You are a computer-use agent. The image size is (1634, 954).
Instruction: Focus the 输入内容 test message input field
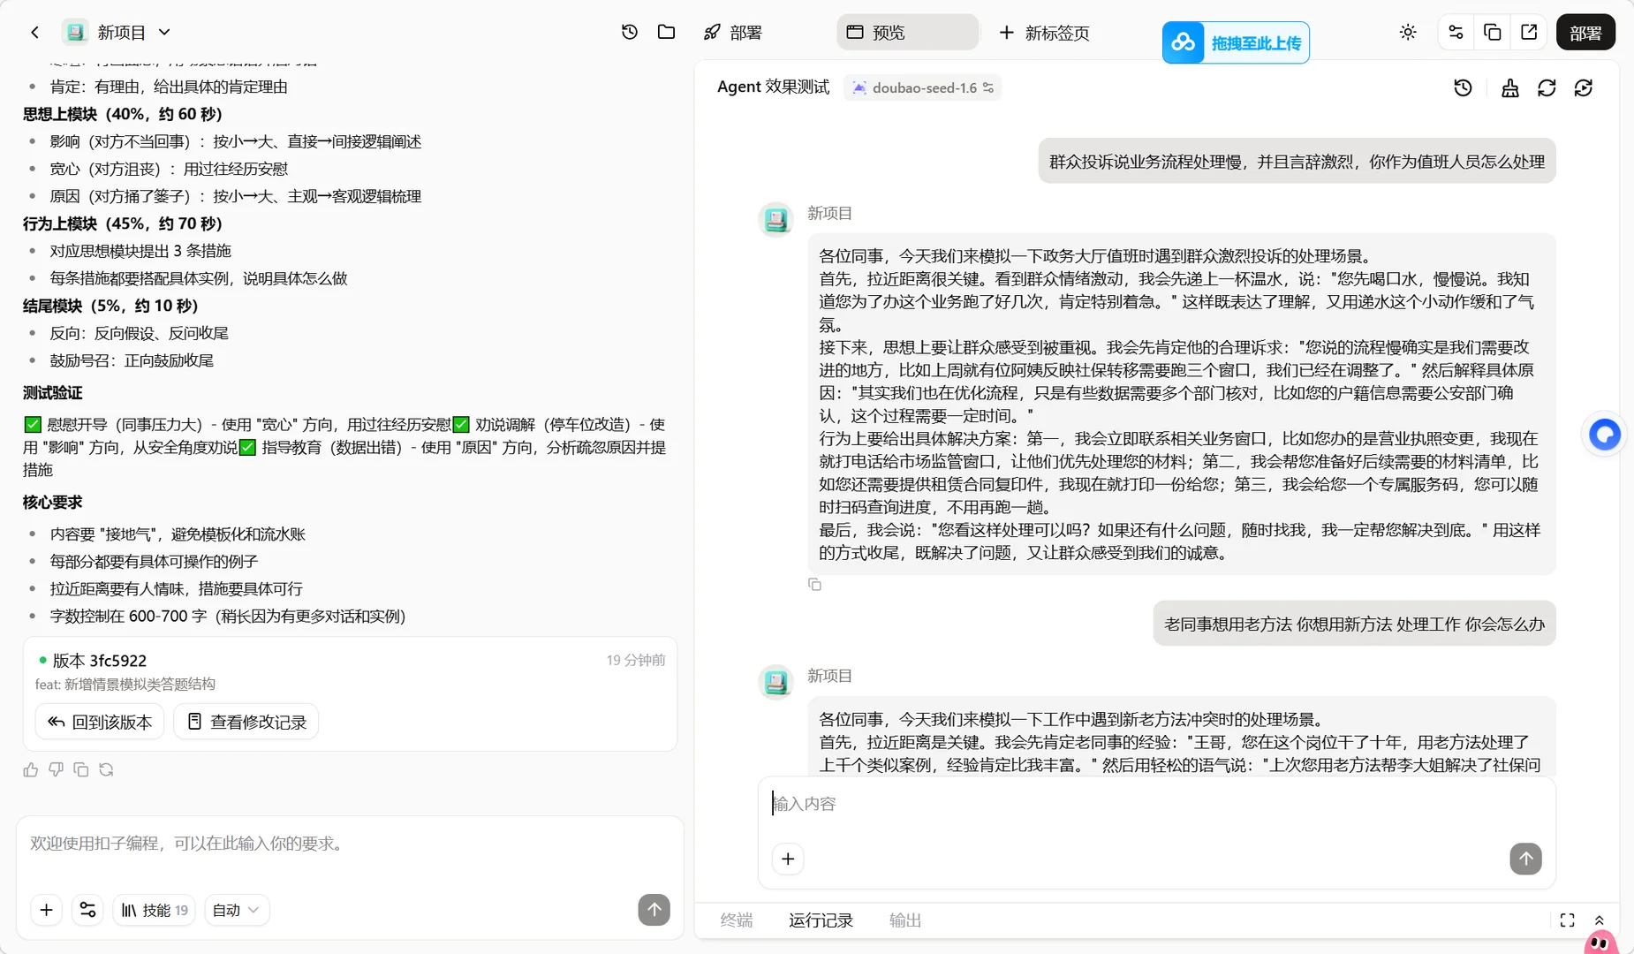pyautogui.click(x=1156, y=804)
